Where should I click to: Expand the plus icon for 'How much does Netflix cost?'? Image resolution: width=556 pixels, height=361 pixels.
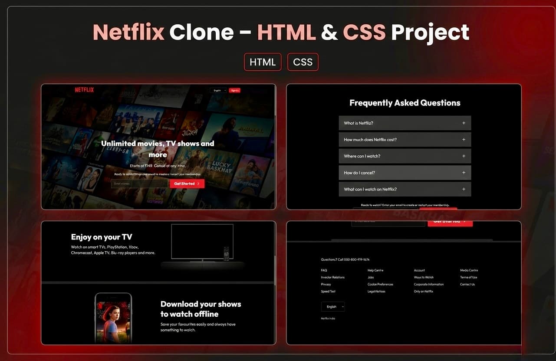pos(464,140)
